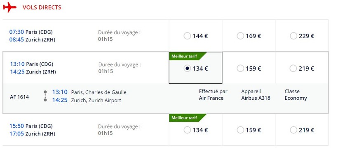Select the 134 € radio for 13:10 flight
338x149 pixels.
[187, 69]
